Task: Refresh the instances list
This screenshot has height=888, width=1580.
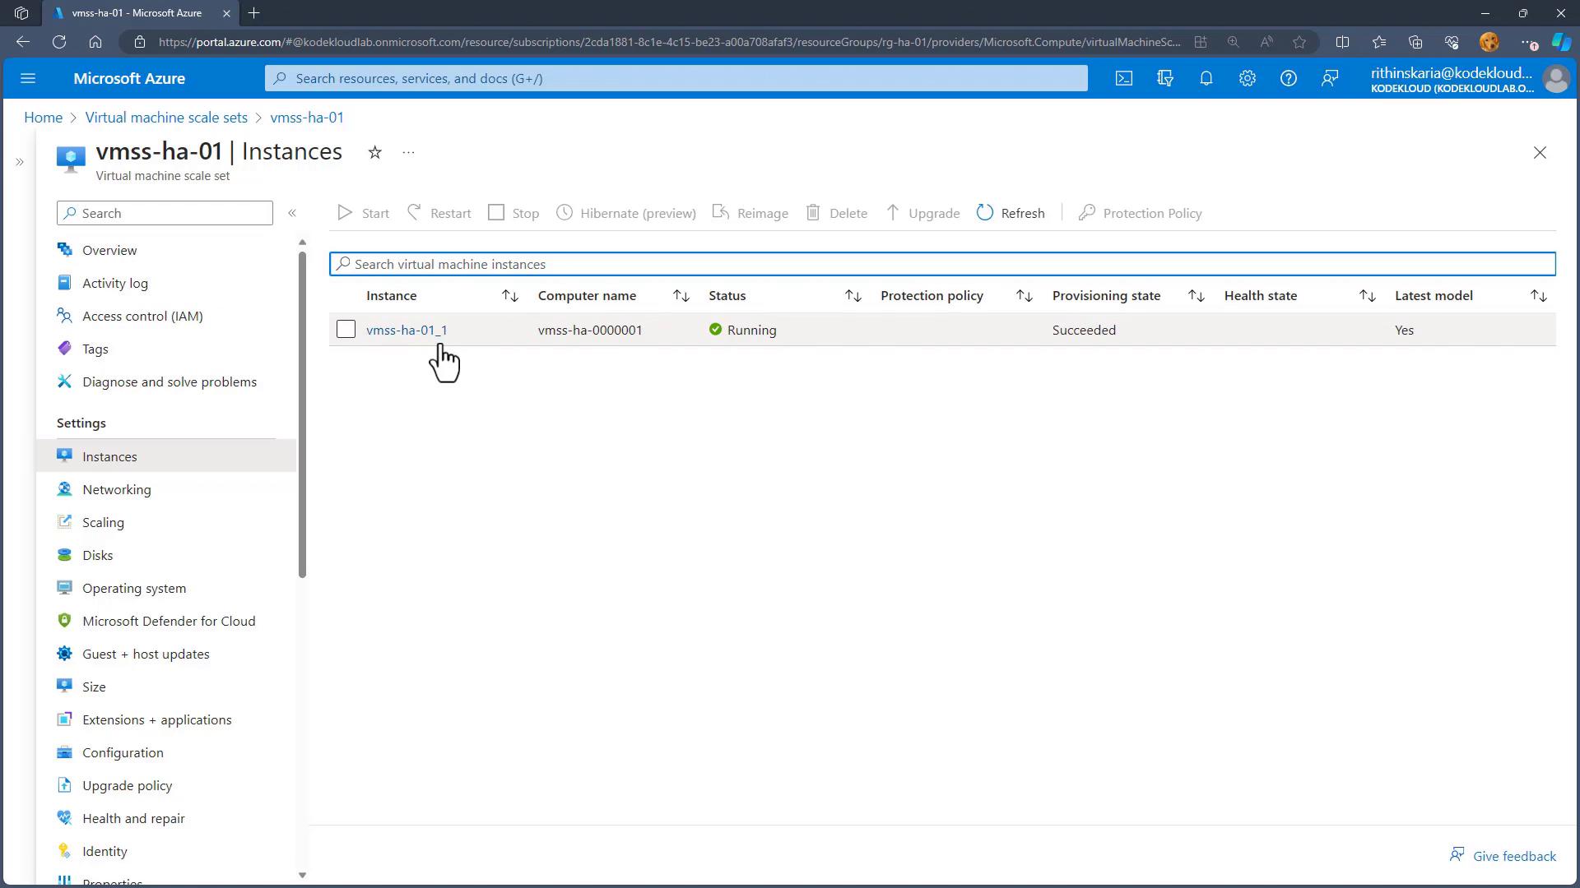Action: pos(1011,213)
